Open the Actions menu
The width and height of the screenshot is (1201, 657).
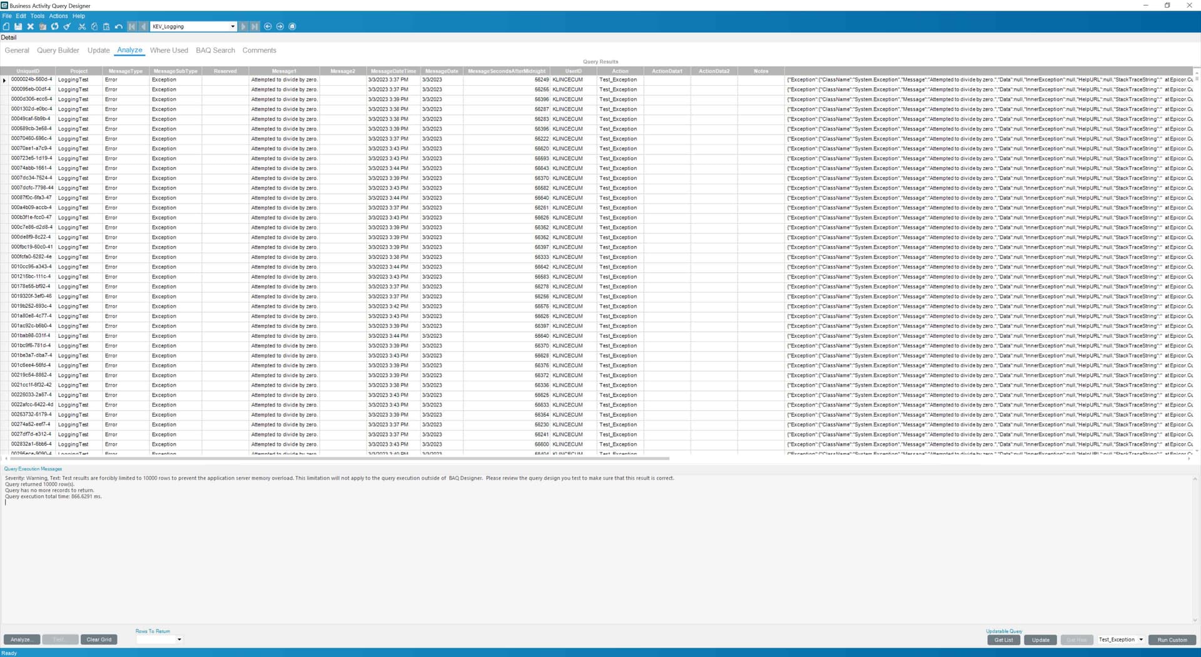[x=58, y=16]
